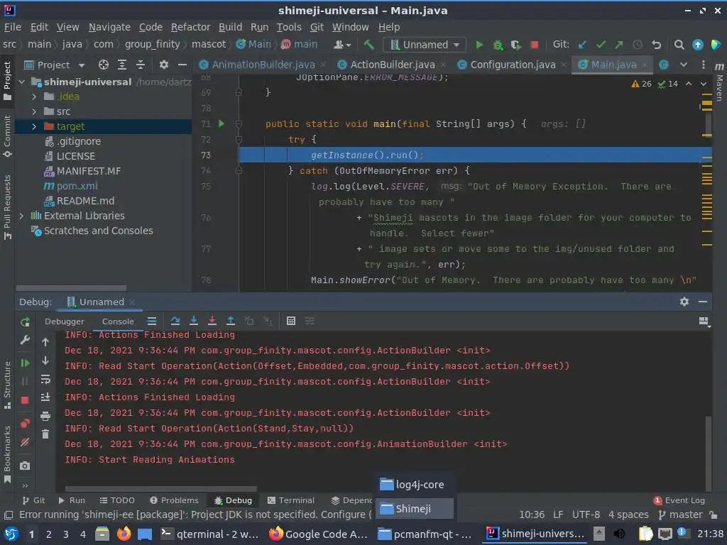Pause program in Debug panel
The image size is (727, 545).
(25, 381)
